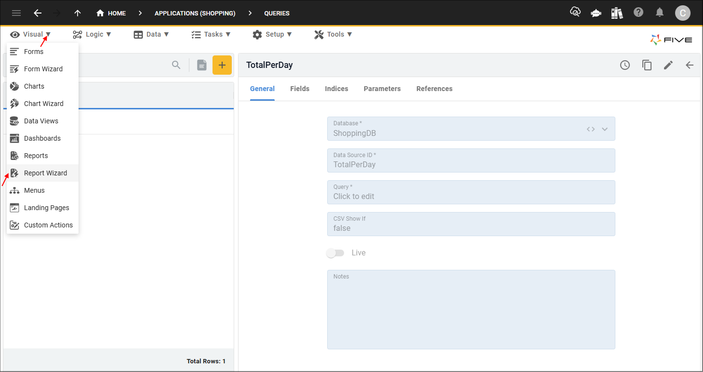703x372 pixels.
Task: Click the QUERIES breadcrumb
Action: tap(277, 13)
